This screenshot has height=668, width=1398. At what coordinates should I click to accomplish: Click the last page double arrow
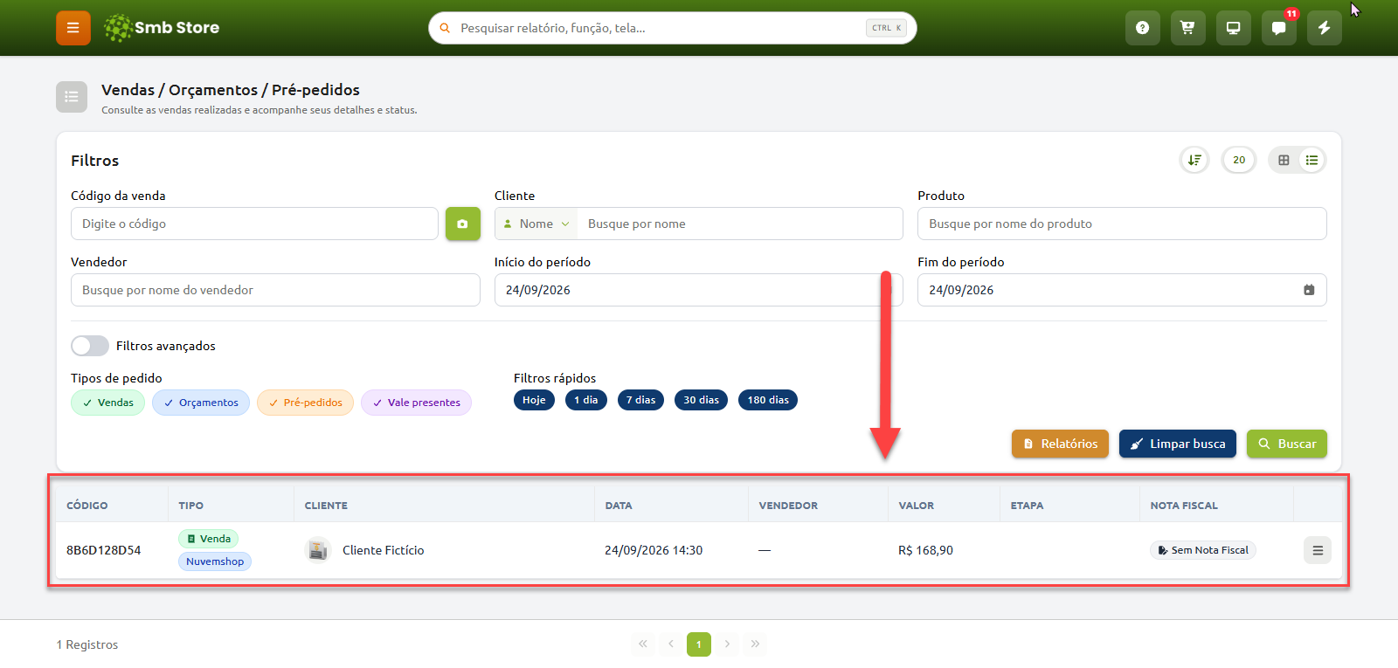click(755, 644)
